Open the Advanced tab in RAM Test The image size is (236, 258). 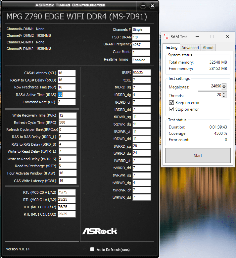pyautogui.click(x=190, y=48)
